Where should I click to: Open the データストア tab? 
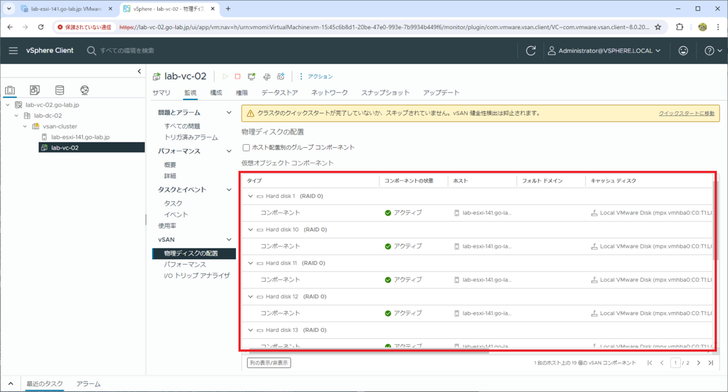point(280,93)
